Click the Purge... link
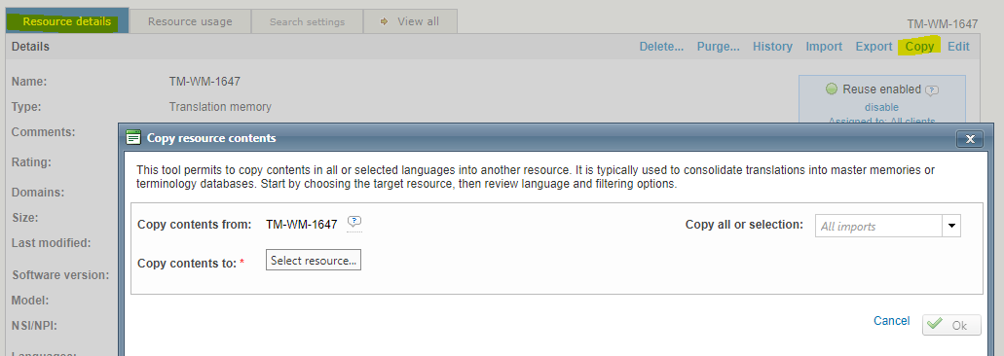This screenshot has height=356, width=1004. pyautogui.click(x=719, y=47)
